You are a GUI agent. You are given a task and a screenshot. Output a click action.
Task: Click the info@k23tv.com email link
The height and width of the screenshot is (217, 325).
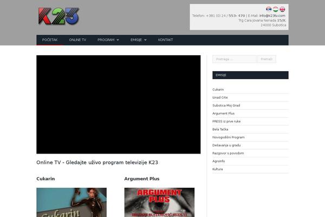click(272, 16)
